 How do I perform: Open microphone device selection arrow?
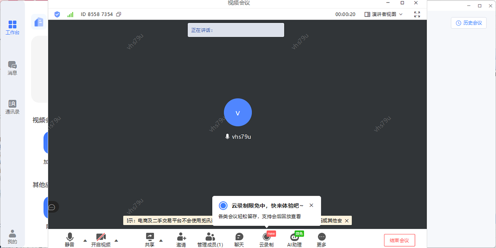(85, 240)
